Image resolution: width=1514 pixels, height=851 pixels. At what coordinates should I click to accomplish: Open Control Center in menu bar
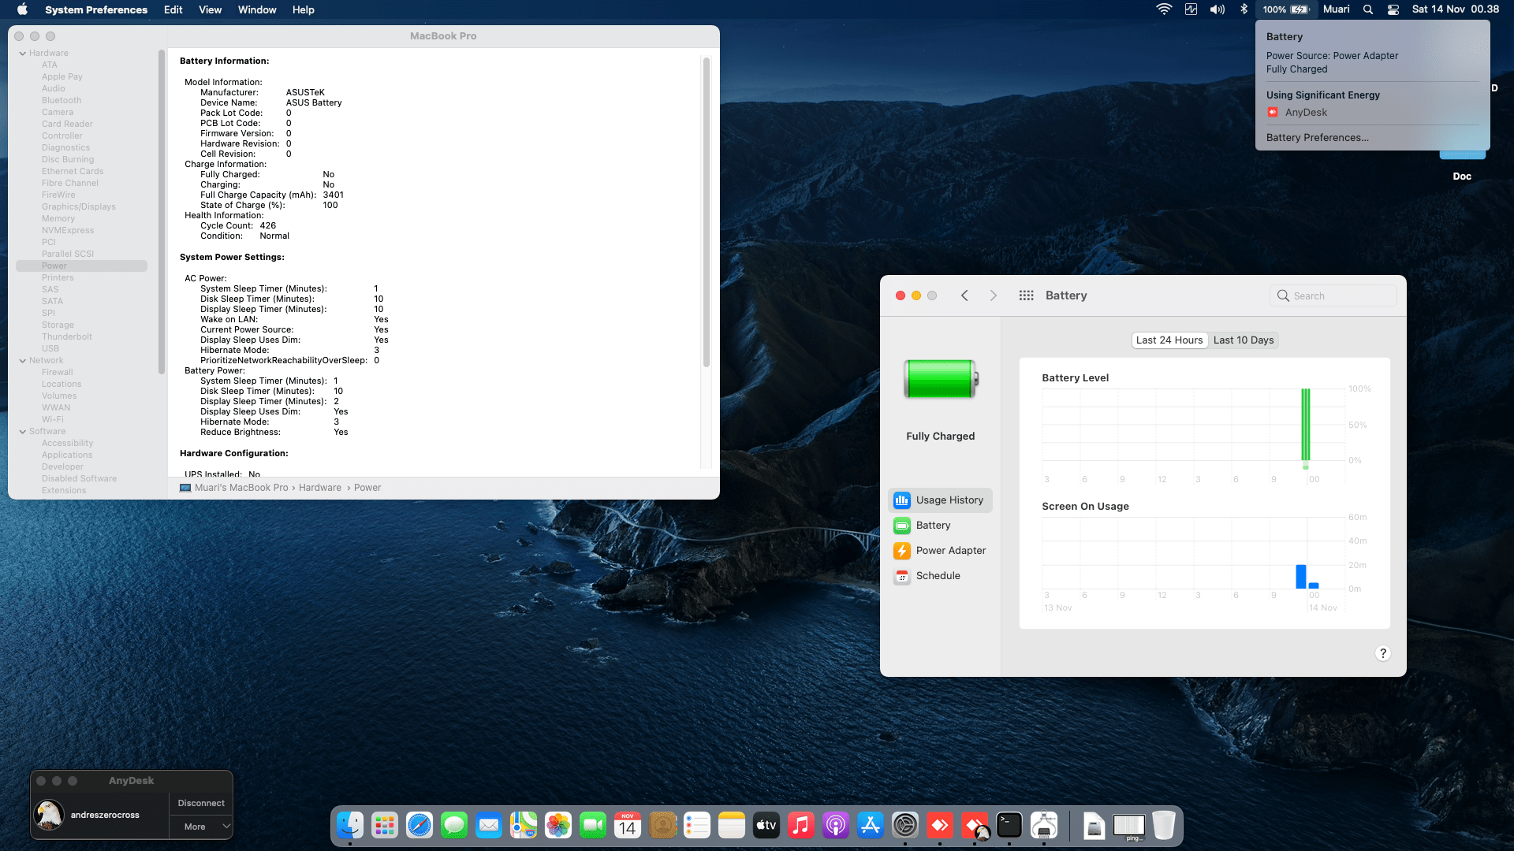point(1393,9)
